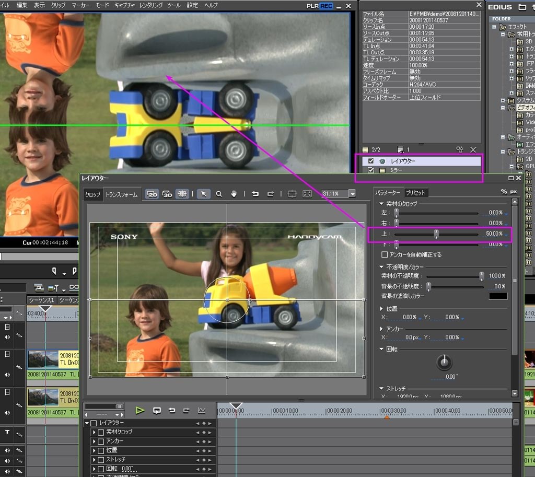Image resolution: width=535 pixels, height=477 pixels.
Task: Enable アンカーを自動補正する checkbox
Action: coord(385,255)
